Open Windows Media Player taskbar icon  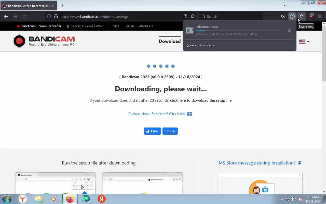pyautogui.click(x=54, y=199)
